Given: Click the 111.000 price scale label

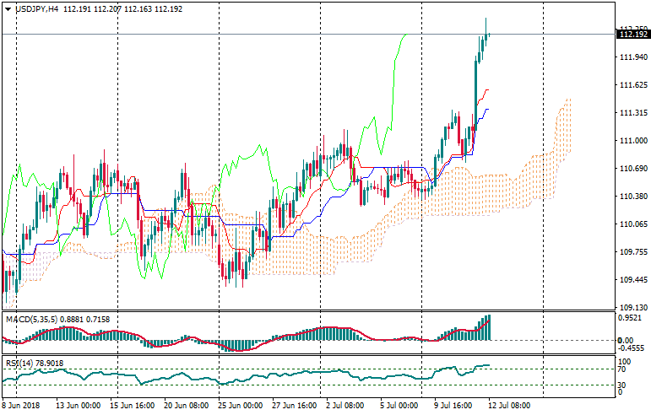Looking at the screenshot, I should 632,141.
